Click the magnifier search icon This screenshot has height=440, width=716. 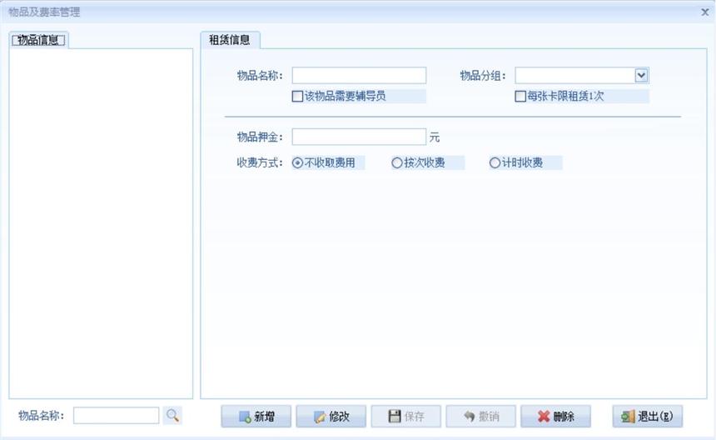click(x=172, y=415)
